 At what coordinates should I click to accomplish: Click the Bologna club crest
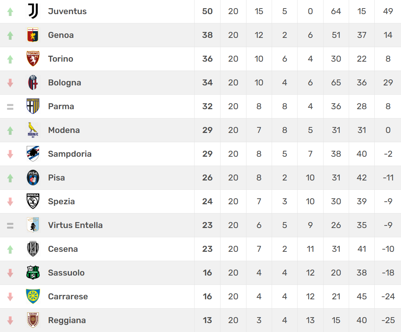coord(33,82)
